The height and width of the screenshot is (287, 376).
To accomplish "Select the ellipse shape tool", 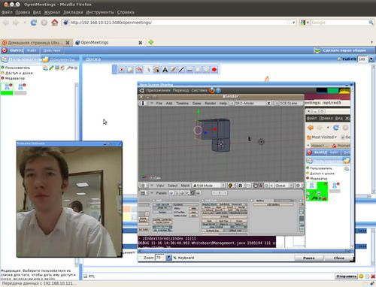I will (x=206, y=70).
